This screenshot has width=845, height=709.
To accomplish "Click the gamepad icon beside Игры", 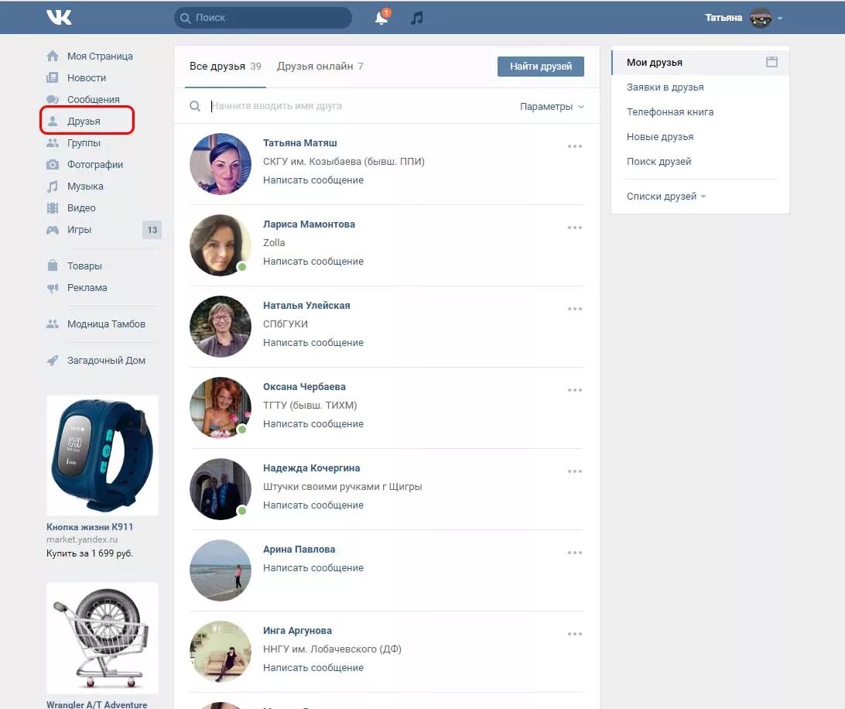I will click(x=53, y=230).
